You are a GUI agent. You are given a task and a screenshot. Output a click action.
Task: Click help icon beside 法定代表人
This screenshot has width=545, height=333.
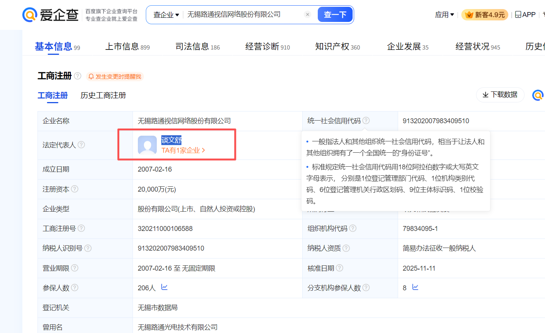[x=81, y=145]
